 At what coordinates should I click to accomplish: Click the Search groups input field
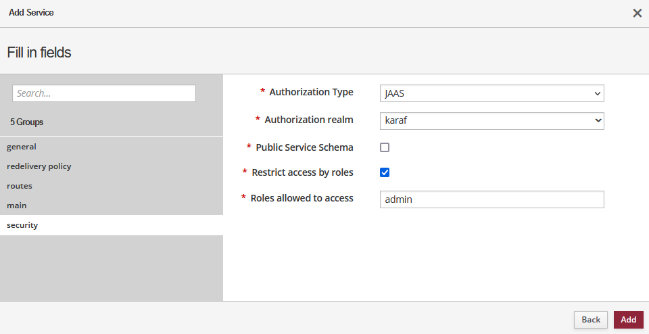(x=104, y=93)
